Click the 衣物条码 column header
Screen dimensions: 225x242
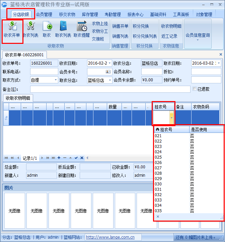205,107
